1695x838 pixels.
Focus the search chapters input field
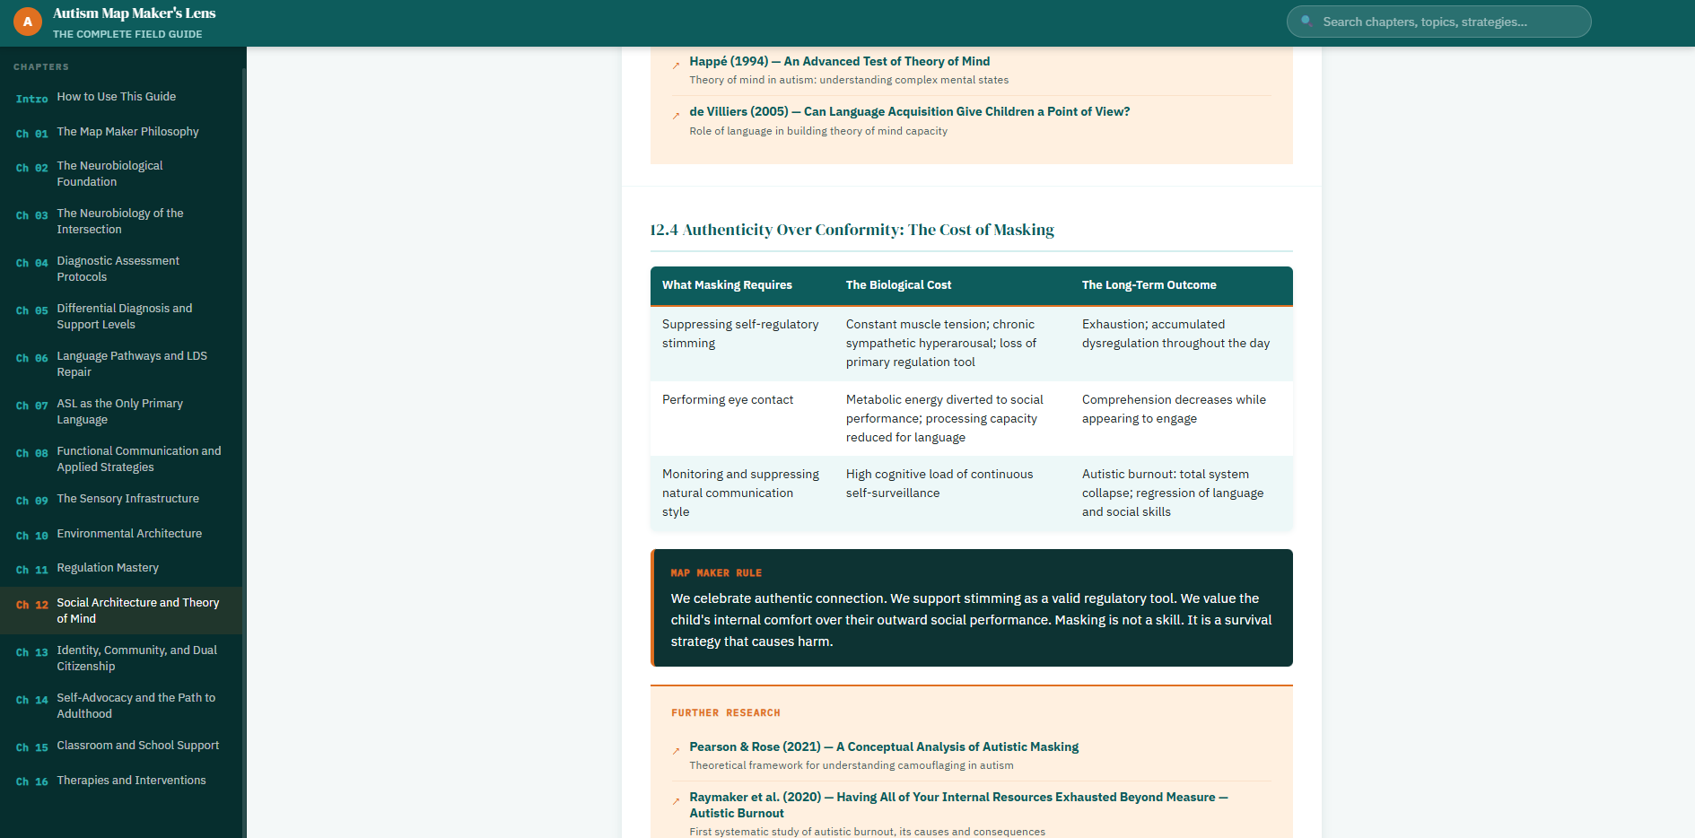coord(1439,22)
